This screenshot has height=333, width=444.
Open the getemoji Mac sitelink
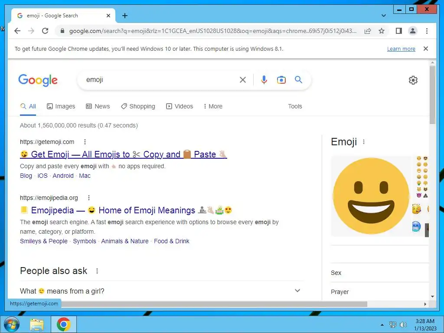[85, 176]
